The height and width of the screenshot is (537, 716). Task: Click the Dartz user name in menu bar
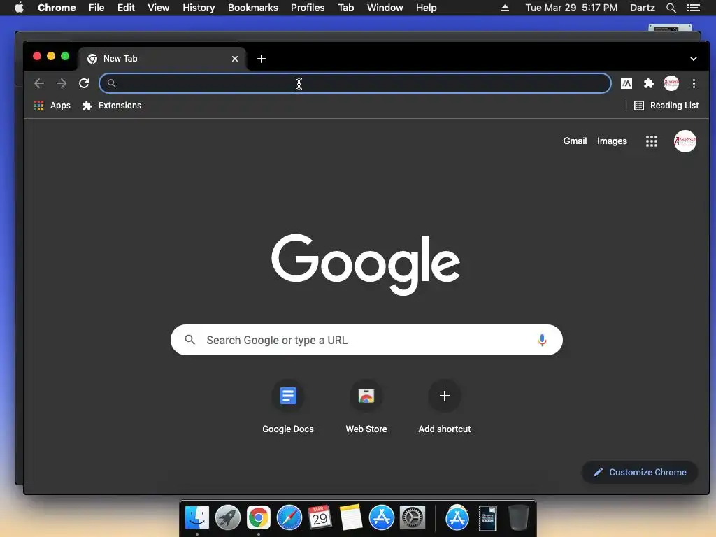tap(642, 8)
